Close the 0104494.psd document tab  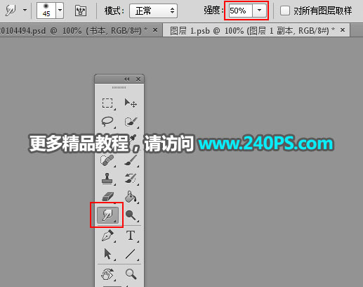pos(155,30)
